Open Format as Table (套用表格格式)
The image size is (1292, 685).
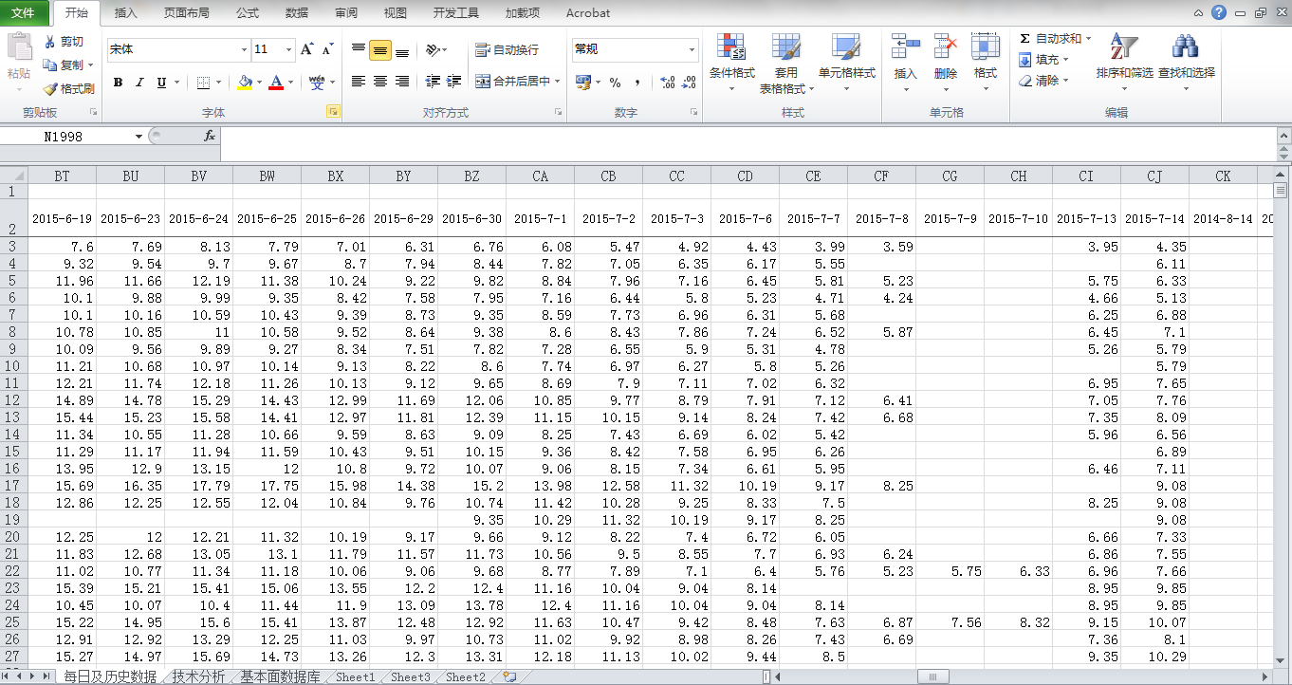point(785,63)
